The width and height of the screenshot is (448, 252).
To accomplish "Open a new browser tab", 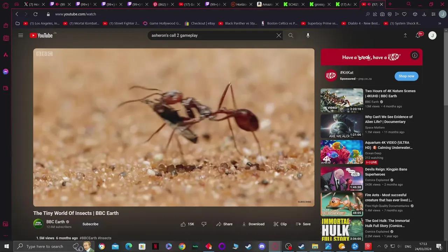I will click(x=390, y=4).
